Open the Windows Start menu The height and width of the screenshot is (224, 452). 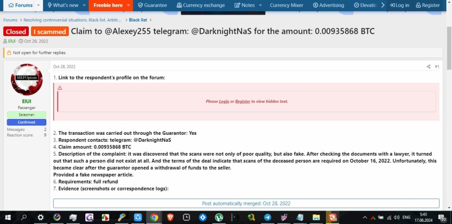tap(8, 217)
